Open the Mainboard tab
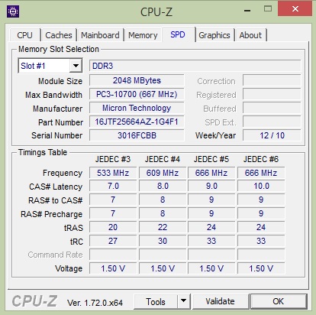316x315 pixels. click(100, 35)
